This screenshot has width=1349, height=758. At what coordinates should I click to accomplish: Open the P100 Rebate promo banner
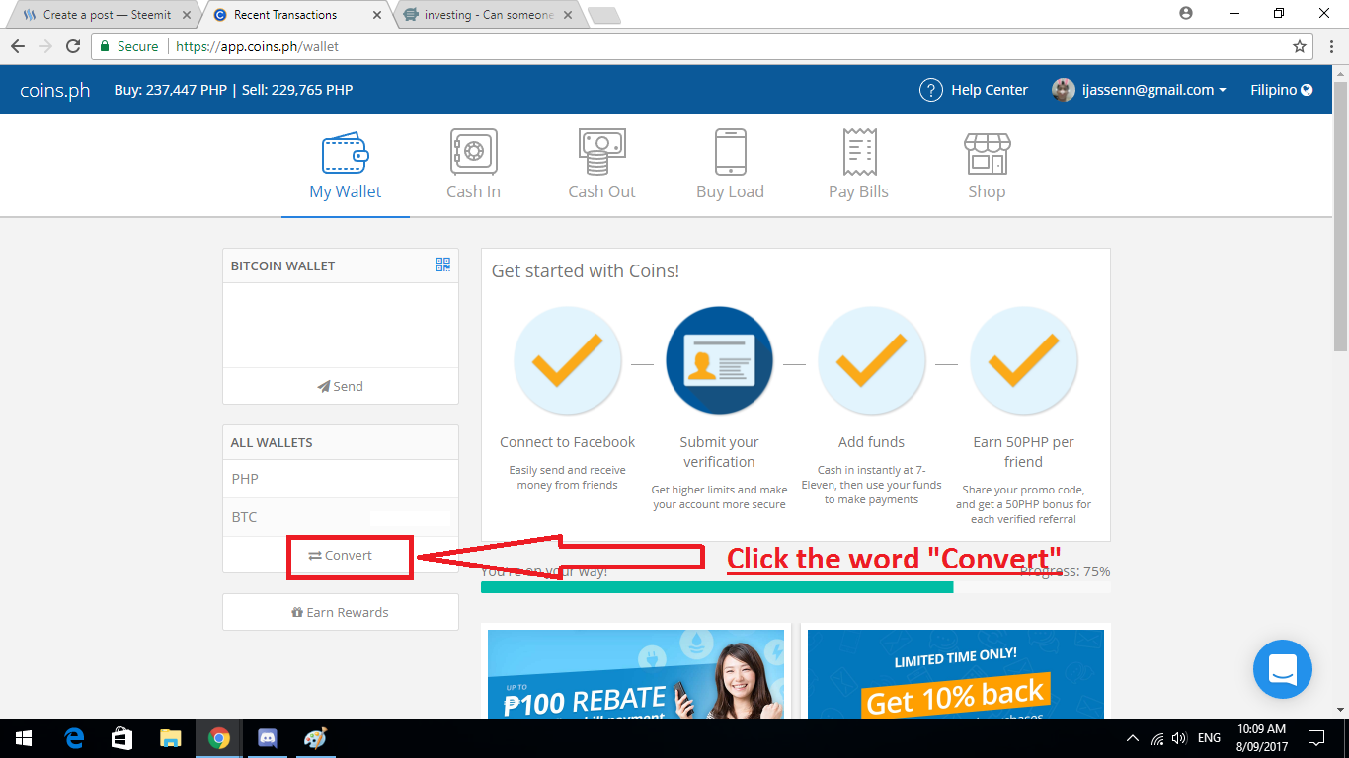[637, 674]
